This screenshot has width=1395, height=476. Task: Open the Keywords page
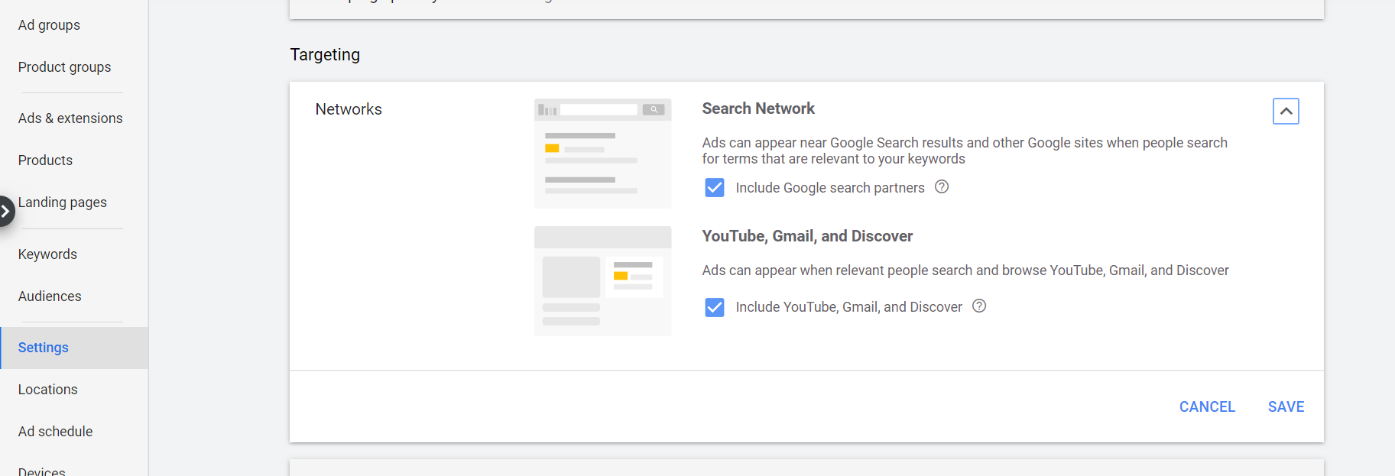[x=47, y=254]
